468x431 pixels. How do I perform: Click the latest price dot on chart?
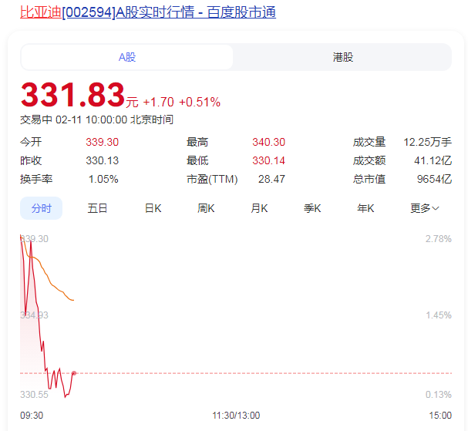click(x=74, y=373)
